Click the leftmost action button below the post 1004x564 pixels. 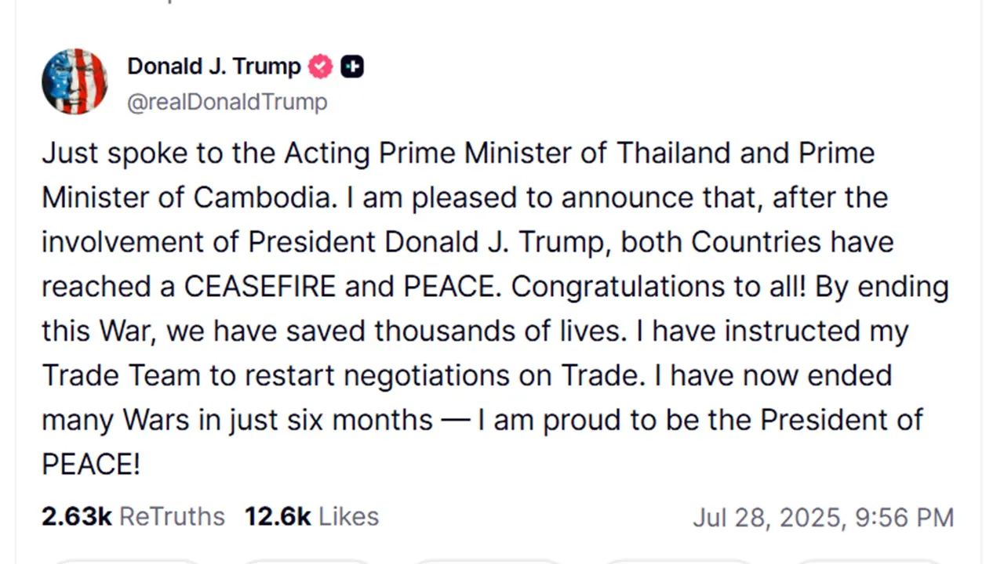125,560
